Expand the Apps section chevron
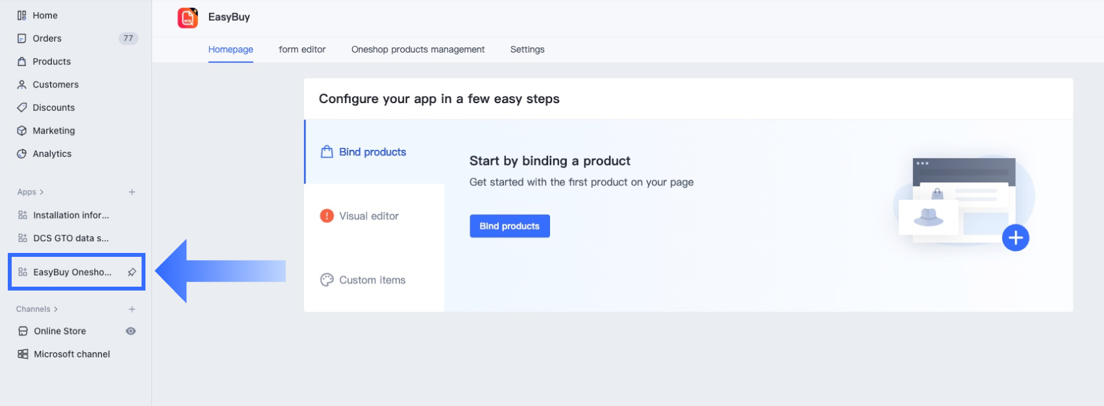 pos(42,192)
